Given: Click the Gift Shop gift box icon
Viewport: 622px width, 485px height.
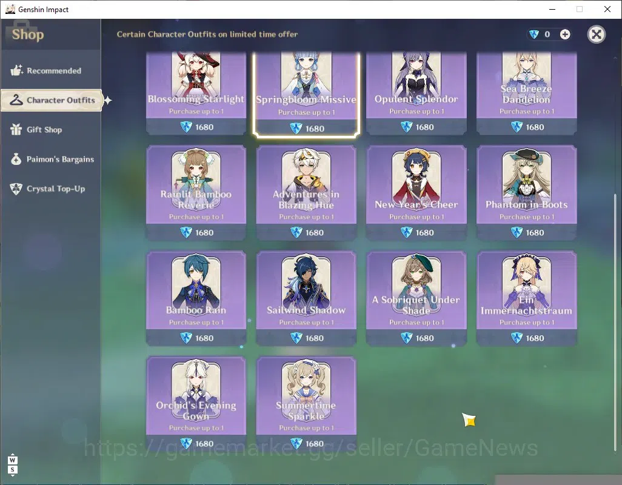Looking at the screenshot, I should coord(16,129).
